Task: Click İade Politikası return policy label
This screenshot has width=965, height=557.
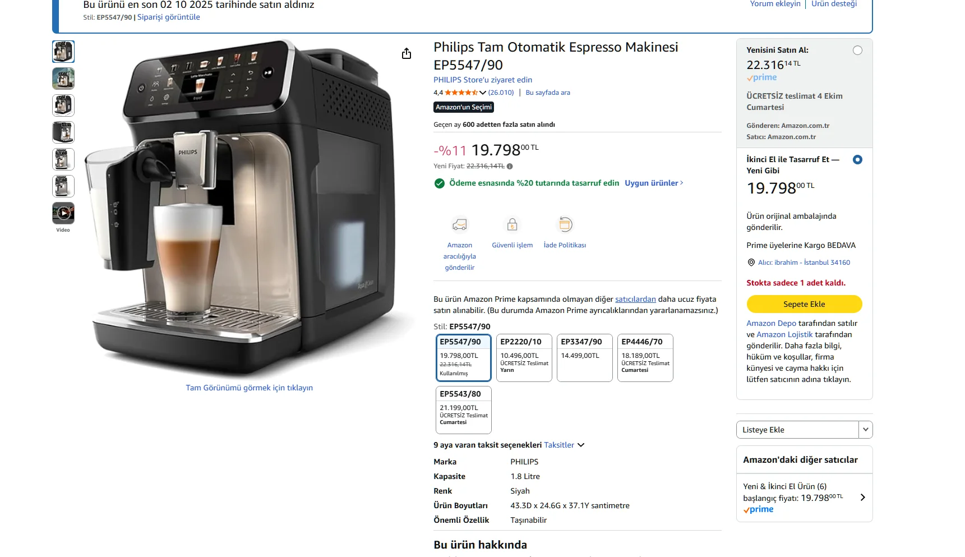Action: click(x=565, y=245)
